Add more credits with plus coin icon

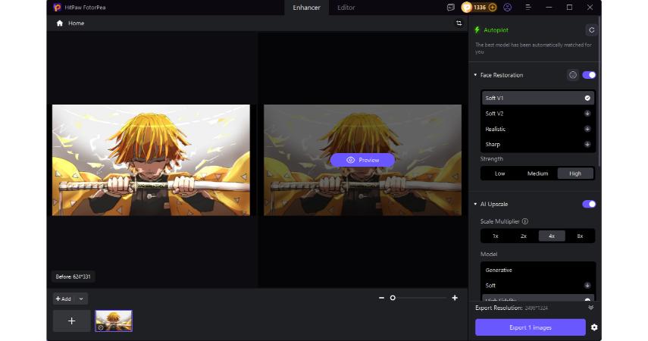pyautogui.click(x=492, y=8)
